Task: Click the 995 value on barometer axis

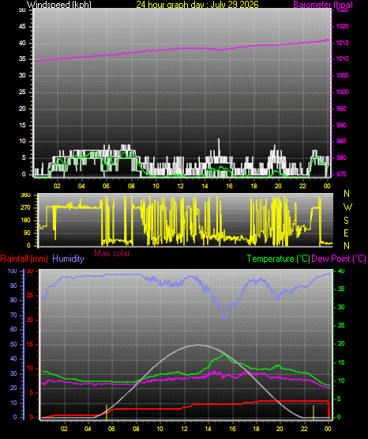Action: click(x=341, y=108)
